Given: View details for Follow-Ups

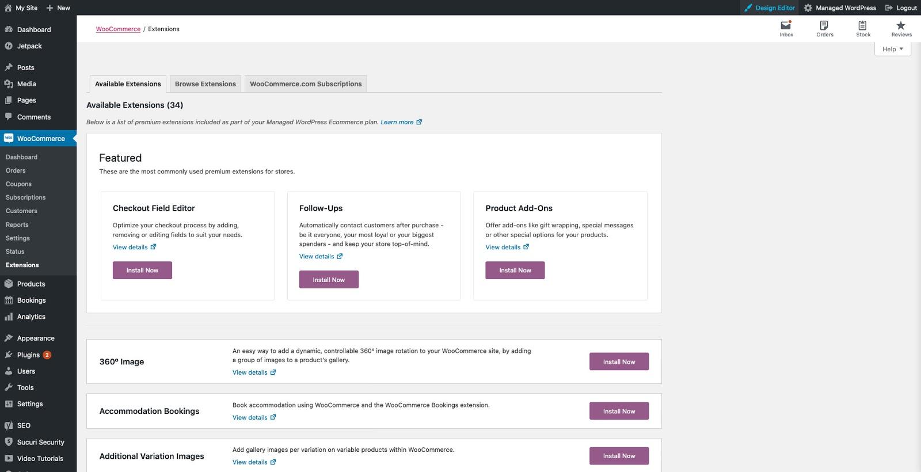Looking at the screenshot, I should (x=321, y=256).
